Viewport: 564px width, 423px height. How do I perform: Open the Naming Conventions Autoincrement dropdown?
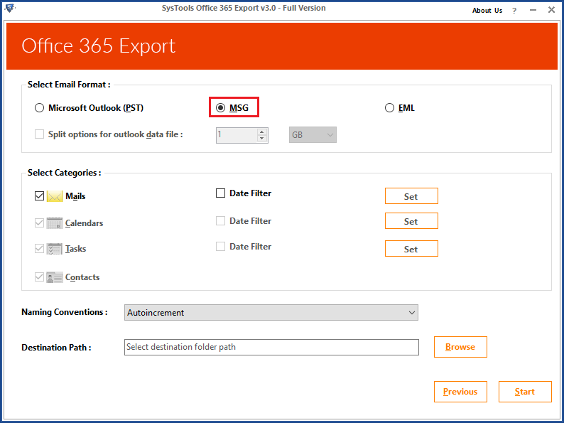[271, 313]
